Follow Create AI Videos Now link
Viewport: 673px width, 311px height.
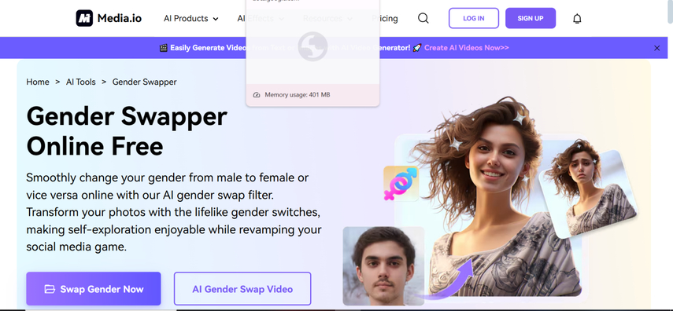coord(467,48)
